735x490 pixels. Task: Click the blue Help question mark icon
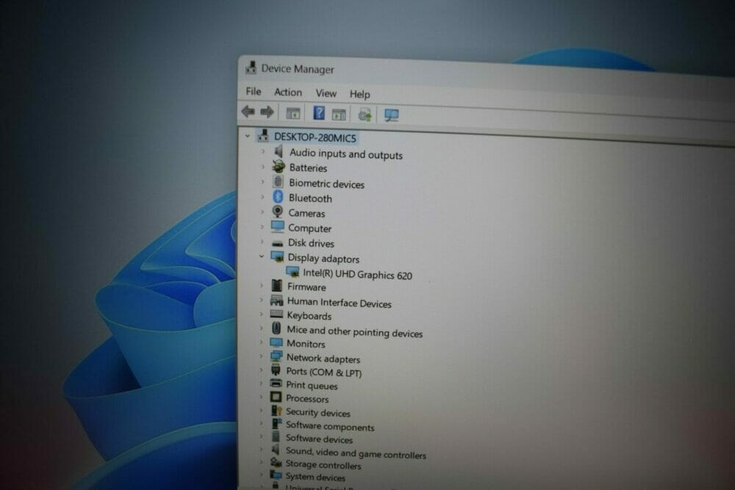tap(319, 113)
